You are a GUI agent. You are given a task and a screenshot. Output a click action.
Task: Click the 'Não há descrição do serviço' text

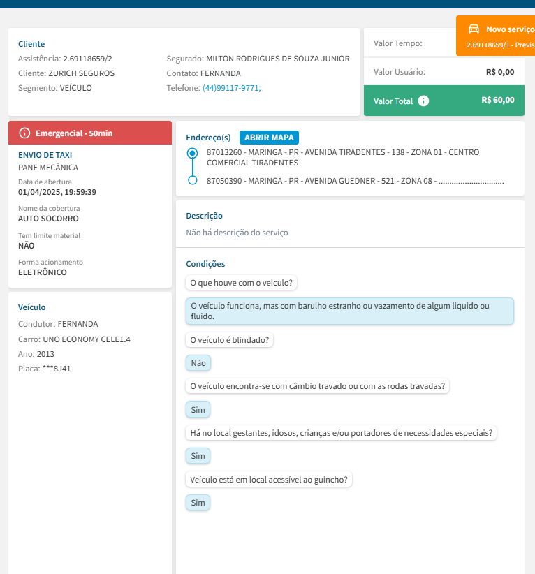point(237,233)
